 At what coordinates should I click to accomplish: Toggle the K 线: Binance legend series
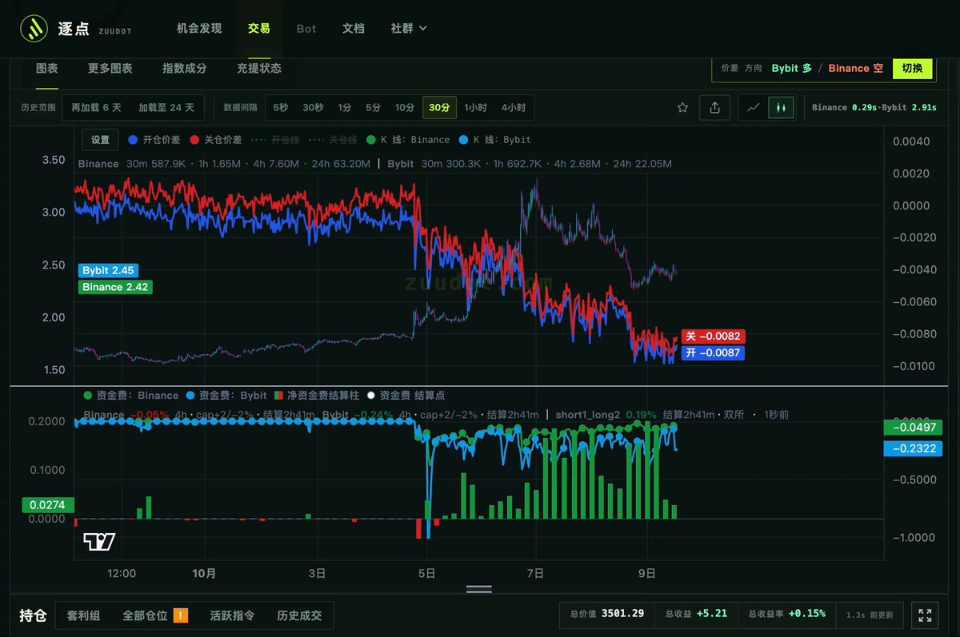coord(408,140)
